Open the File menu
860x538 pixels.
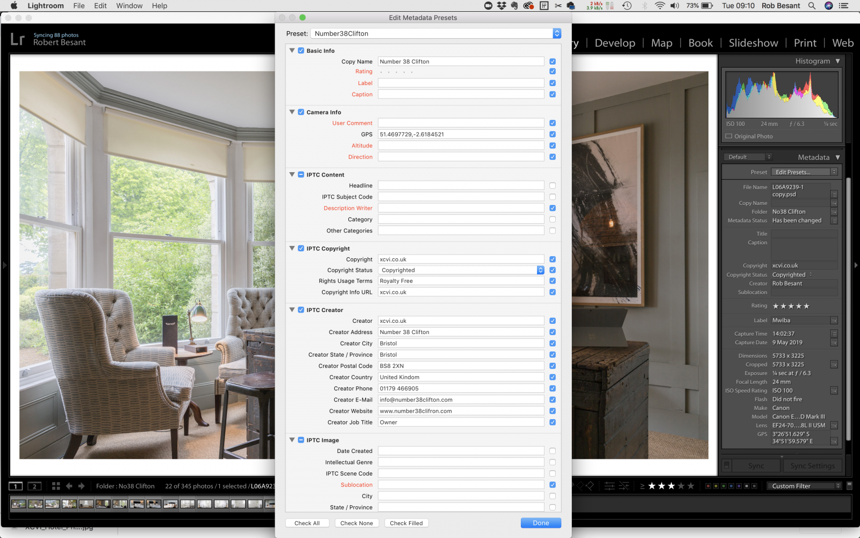point(79,5)
